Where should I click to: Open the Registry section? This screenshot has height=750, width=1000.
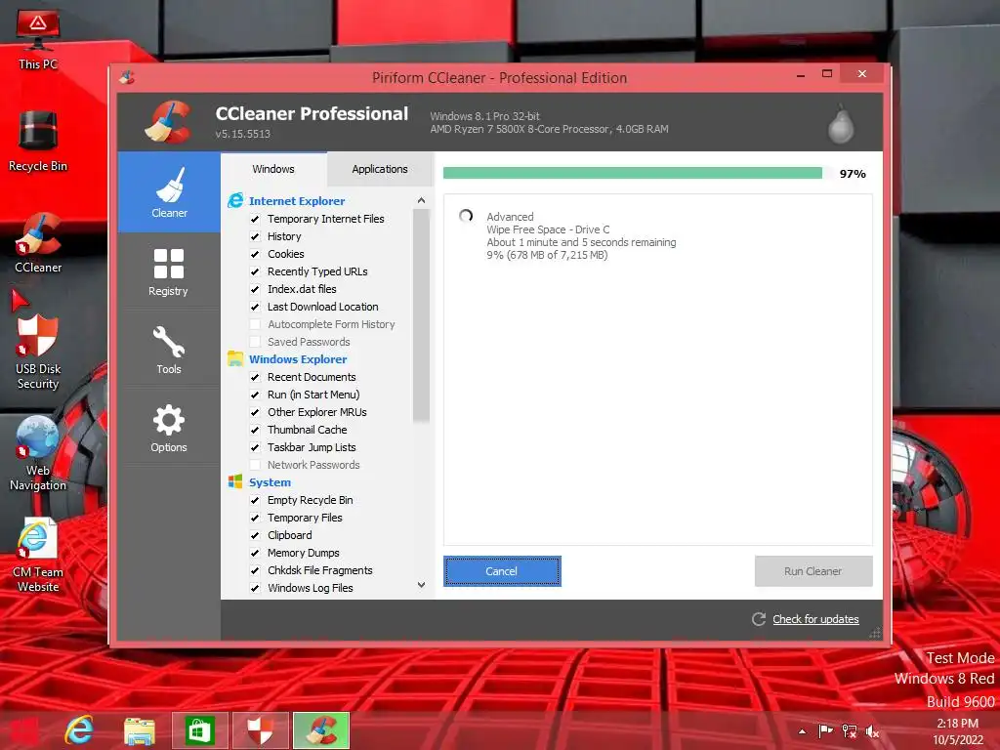(169, 272)
